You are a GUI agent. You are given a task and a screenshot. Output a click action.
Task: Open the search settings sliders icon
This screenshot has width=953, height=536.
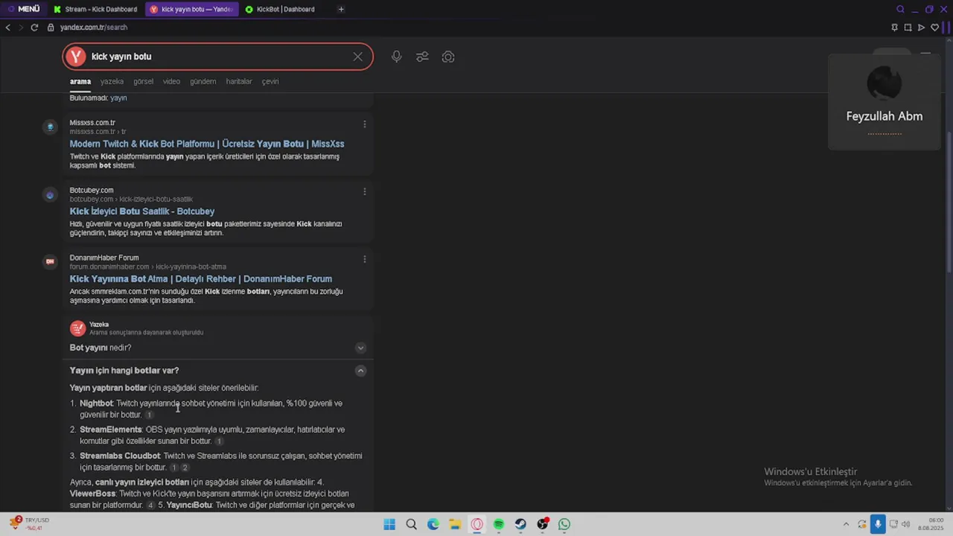[x=422, y=57]
